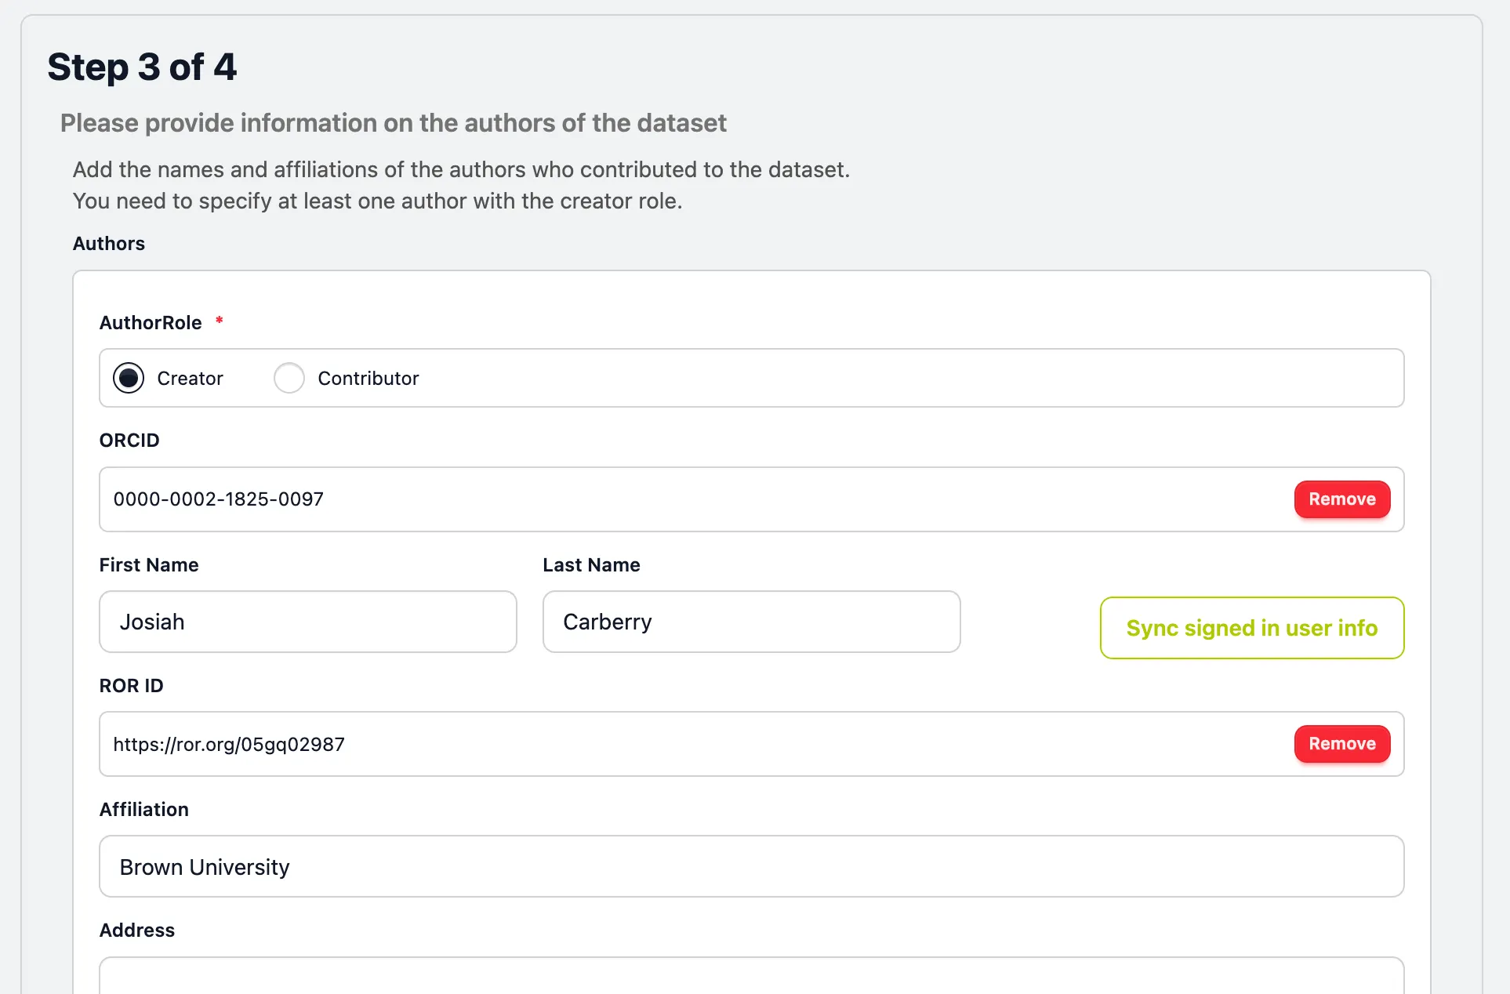1510x994 pixels.
Task: Click the Address label
Action: pyautogui.click(x=137, y=931)
